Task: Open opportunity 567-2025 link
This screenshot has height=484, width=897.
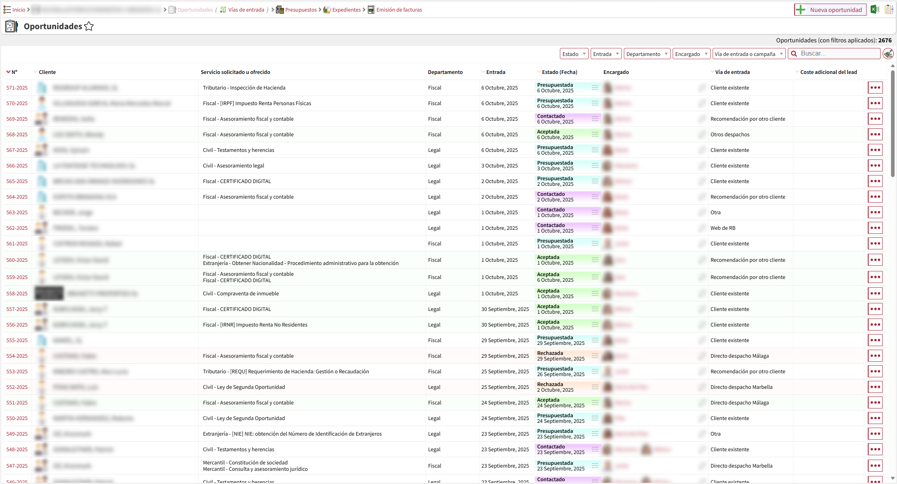Action: [17, 150]
